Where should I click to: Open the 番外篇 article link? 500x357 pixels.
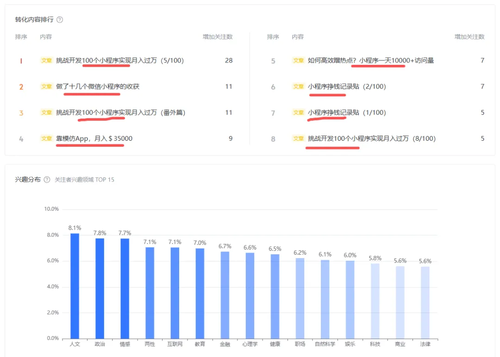pos(120,113)
